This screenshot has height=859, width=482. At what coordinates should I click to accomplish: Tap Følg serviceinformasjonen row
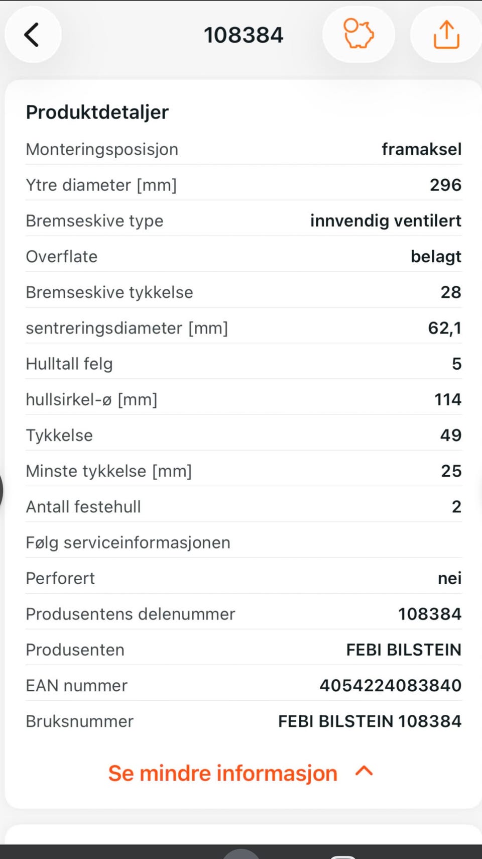tap(244, 543)
